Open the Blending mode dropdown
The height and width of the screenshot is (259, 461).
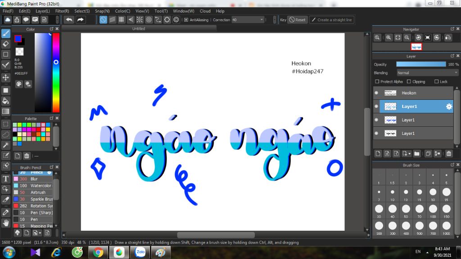[428, 73]
